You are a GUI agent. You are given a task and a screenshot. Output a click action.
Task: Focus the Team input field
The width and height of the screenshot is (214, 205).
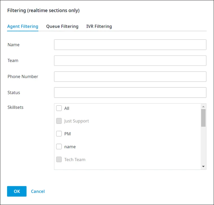130,61
